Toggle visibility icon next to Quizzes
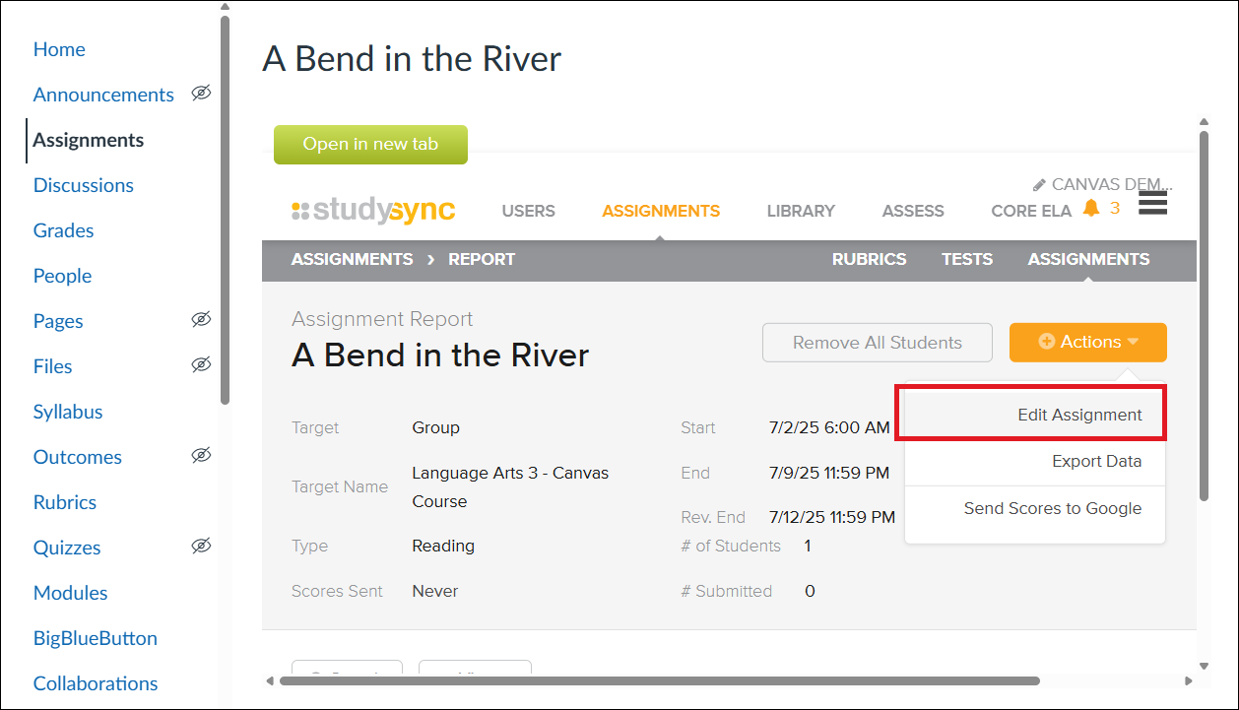 (x=201, y=547)
